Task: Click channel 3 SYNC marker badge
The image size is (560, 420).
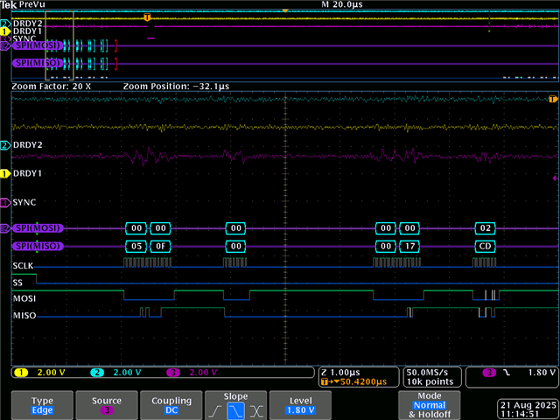Action: point(4,203)
